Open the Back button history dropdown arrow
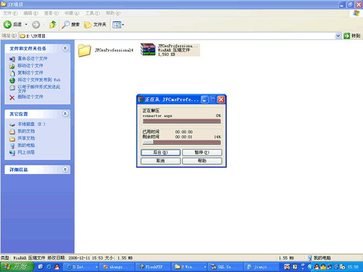The height and width of the screenshot is (272, 363). 26,25
